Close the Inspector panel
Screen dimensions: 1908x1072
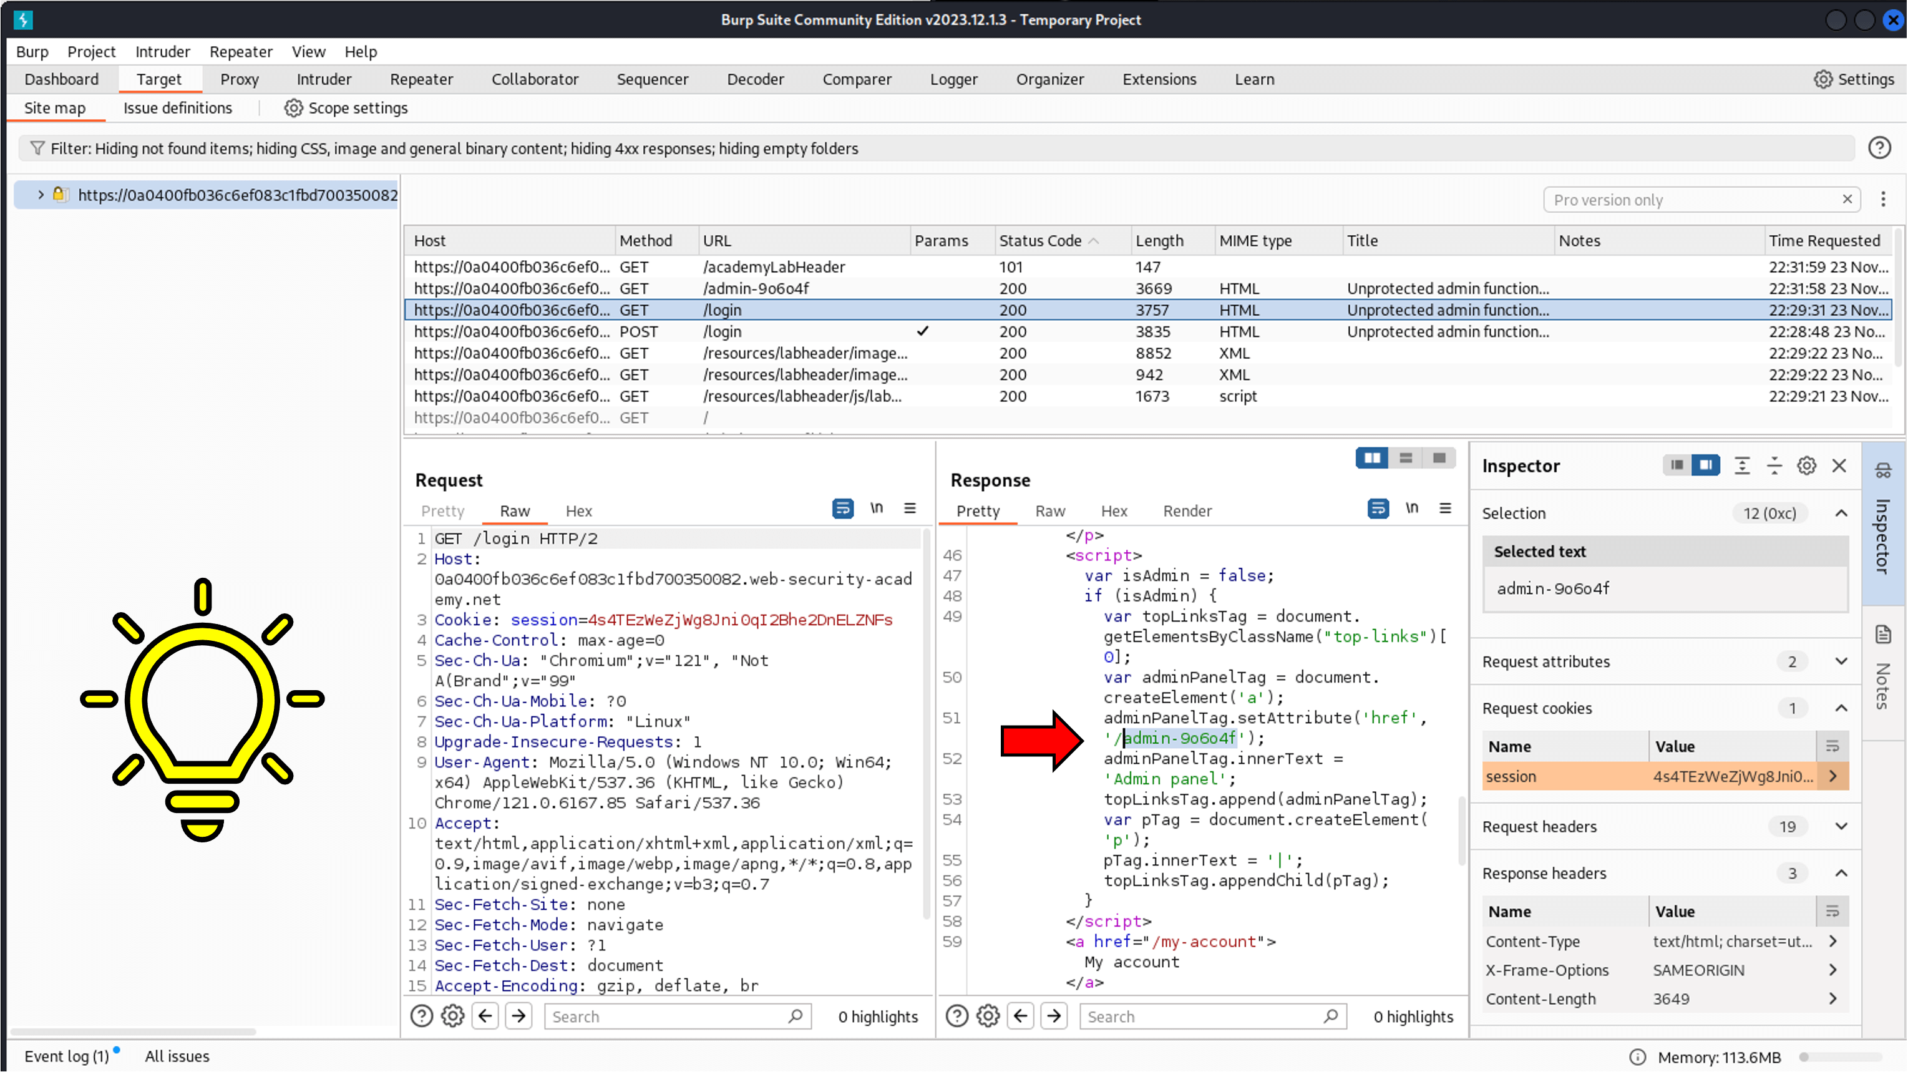click(x=1840, y=465)
